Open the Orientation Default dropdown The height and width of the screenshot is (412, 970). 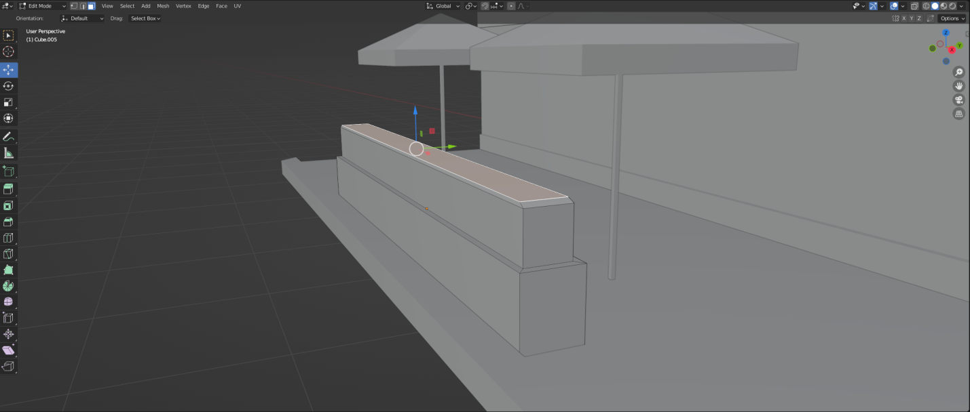coord(83,18)
